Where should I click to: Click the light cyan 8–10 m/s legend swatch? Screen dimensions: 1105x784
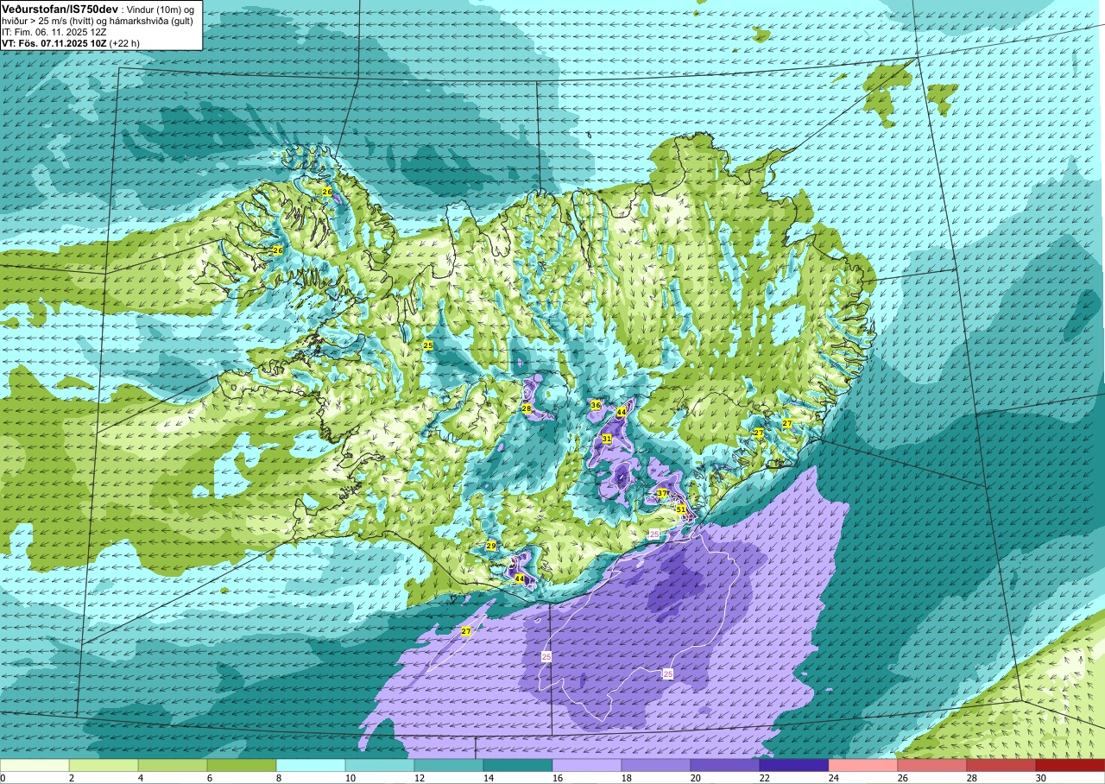[x=311, y=765]
